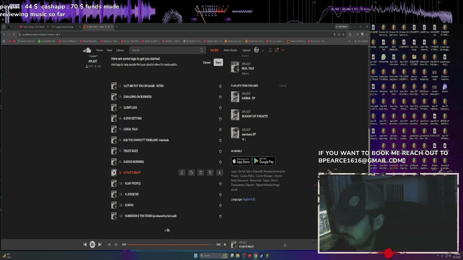Open the sanctuary EP playlist
The image size is (463, 260).
point(249,134)
